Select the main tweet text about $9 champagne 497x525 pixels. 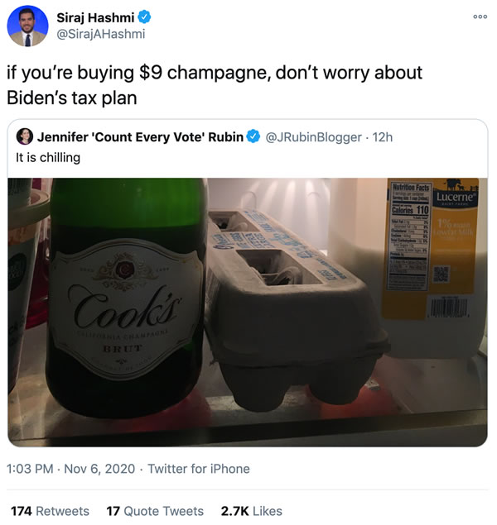pyautogui.click(x=215, y=84)
